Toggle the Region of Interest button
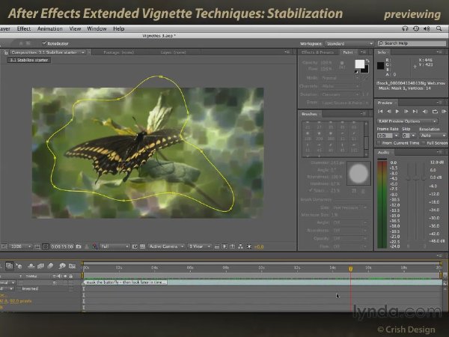 point(135,246)
